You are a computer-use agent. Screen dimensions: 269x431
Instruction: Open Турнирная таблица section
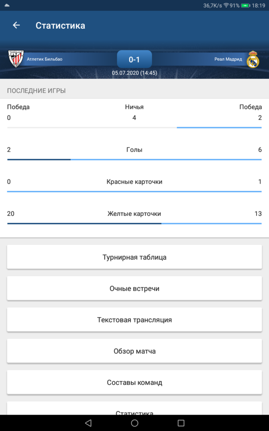(134, 257)
